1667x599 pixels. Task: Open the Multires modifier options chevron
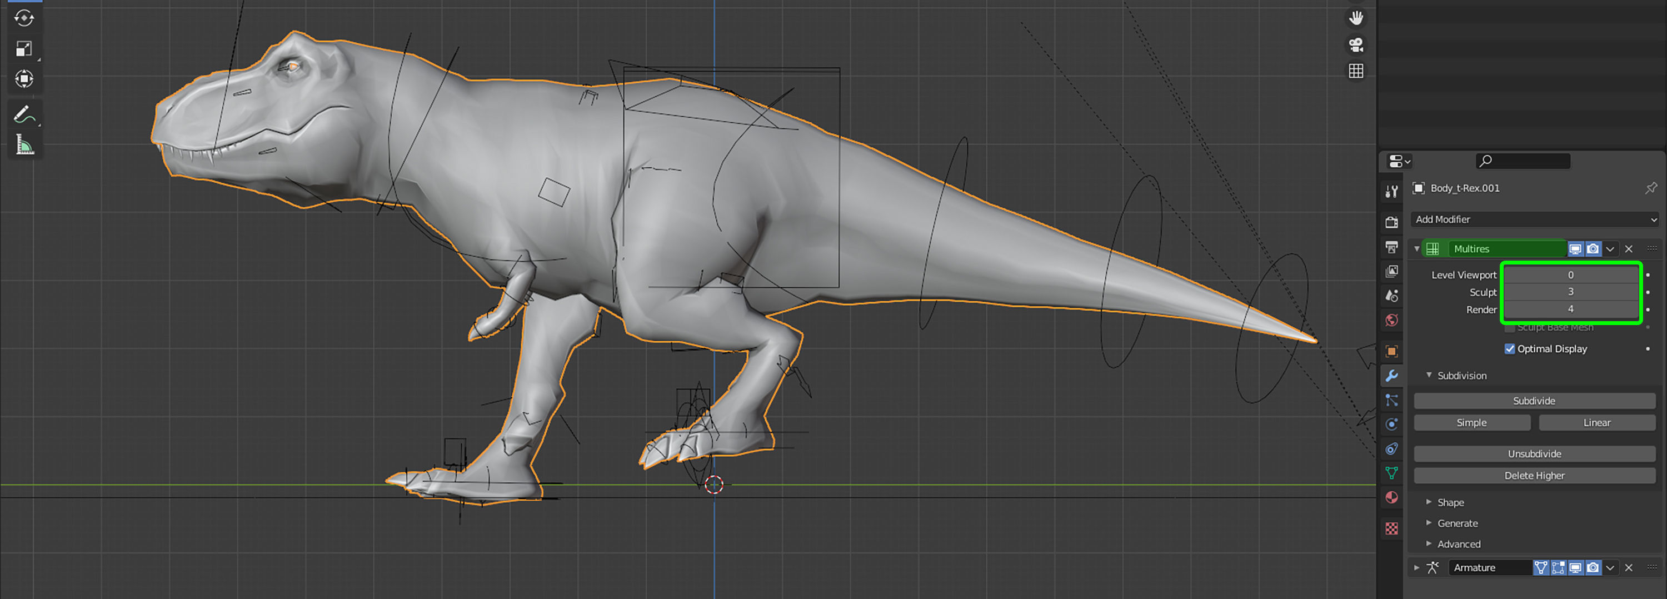tap(1610, 249)
